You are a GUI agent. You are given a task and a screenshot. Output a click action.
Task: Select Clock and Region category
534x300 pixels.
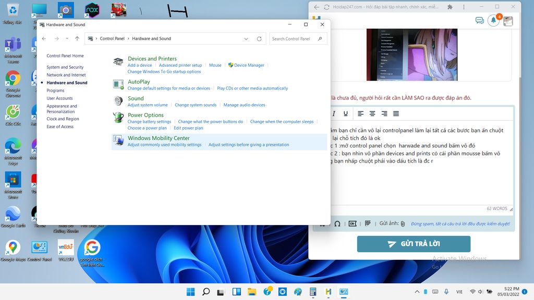coord(63,119)
